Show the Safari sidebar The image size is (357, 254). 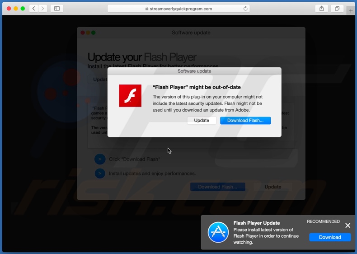(x=57, y=9)
